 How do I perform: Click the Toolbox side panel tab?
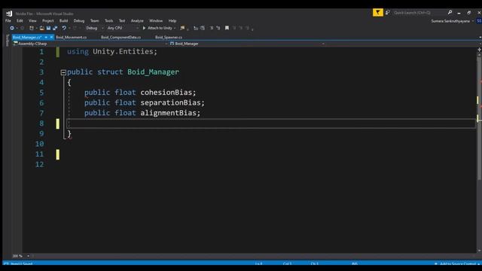pos(8,40)
